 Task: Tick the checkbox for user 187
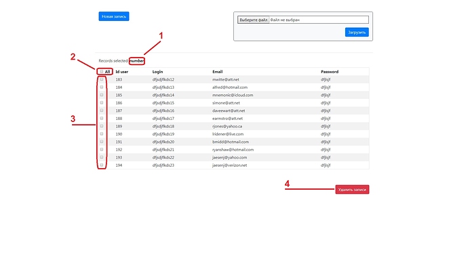tap(102, 110)
